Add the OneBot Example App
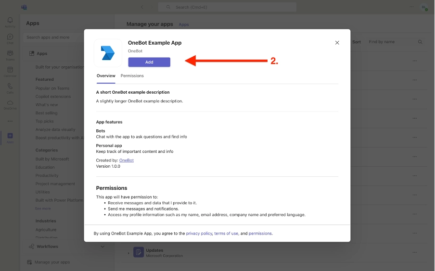The image size is (435, 271). tap(149, 62)
